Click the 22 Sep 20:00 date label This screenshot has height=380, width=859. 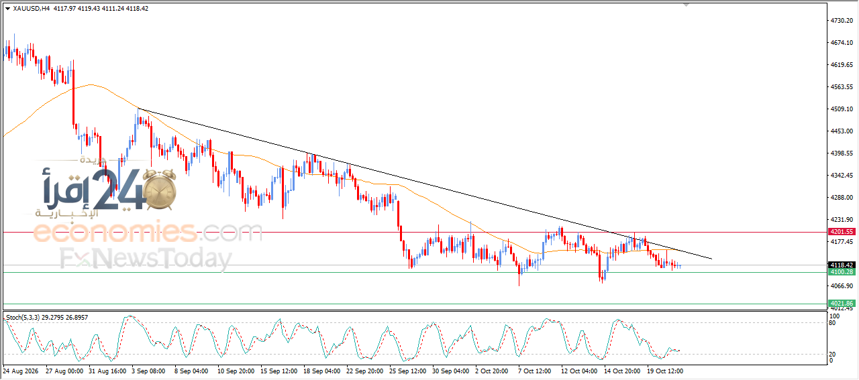point(364,370)
